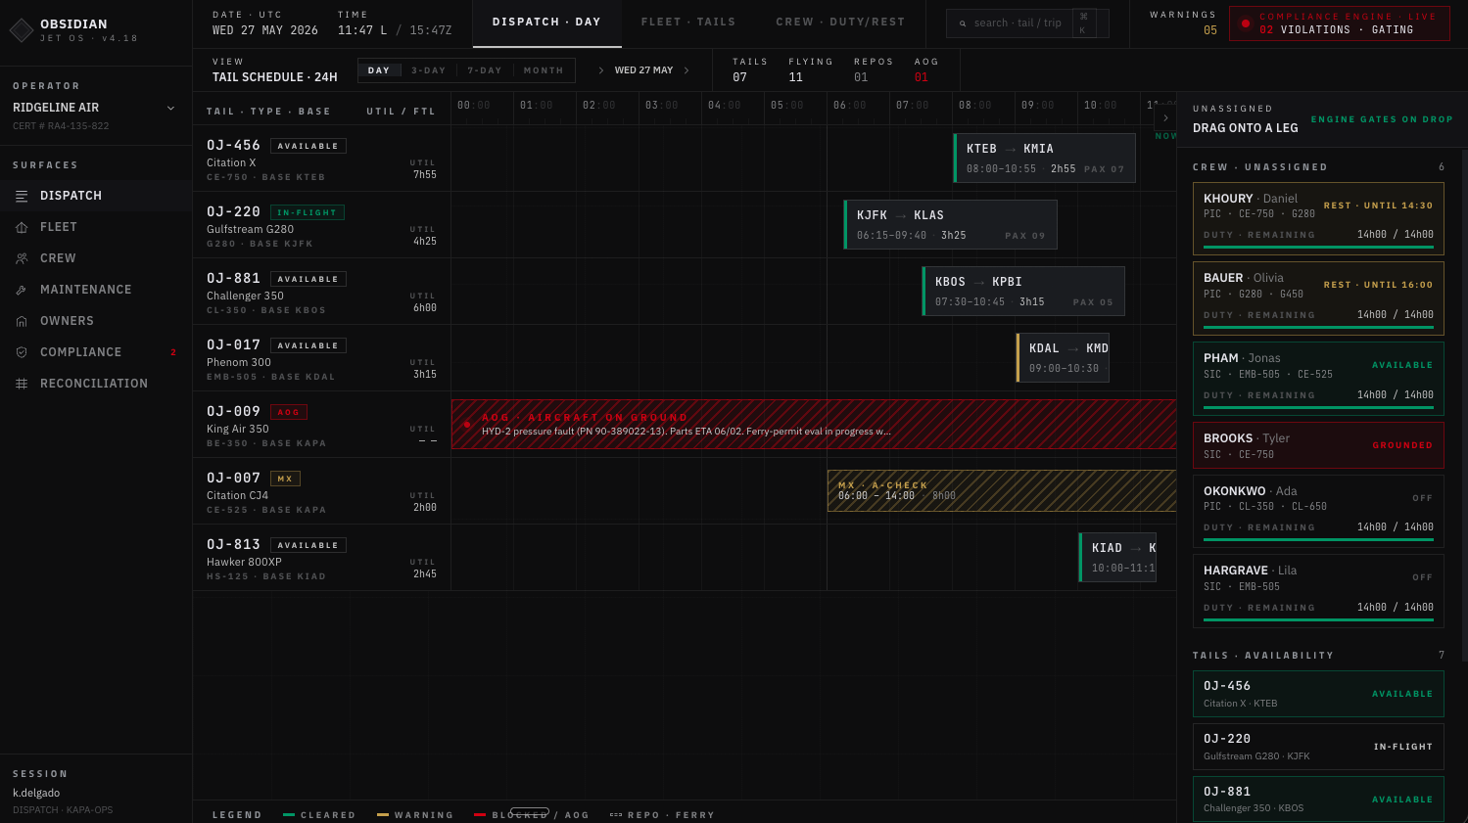Click the MX status badge on OJ-007
The height and width of the screenshot is (823, 1468).
coord(285,479)
